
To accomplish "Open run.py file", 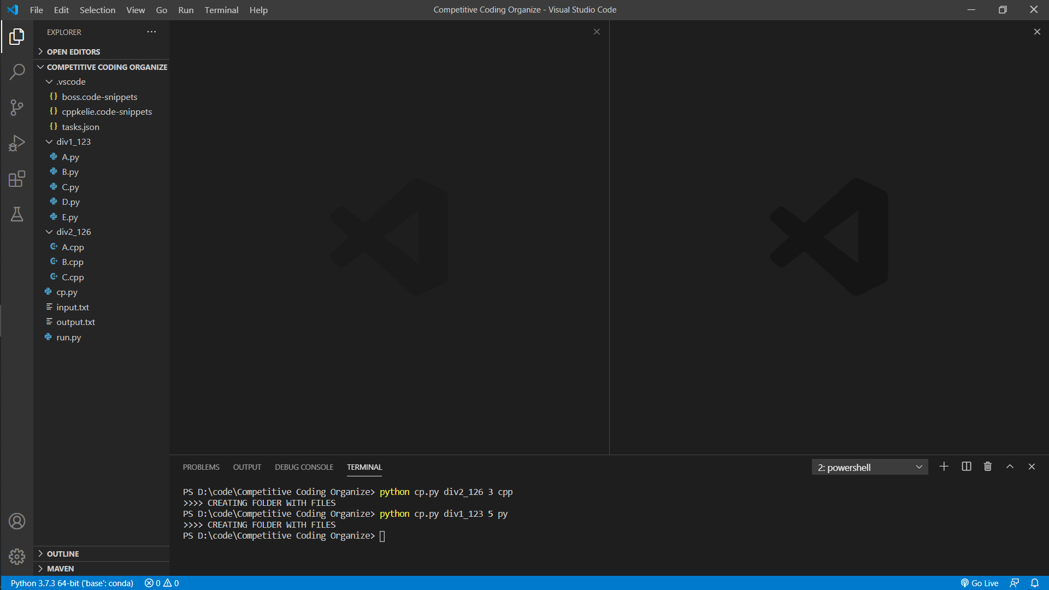I will (x=102, y=337).
